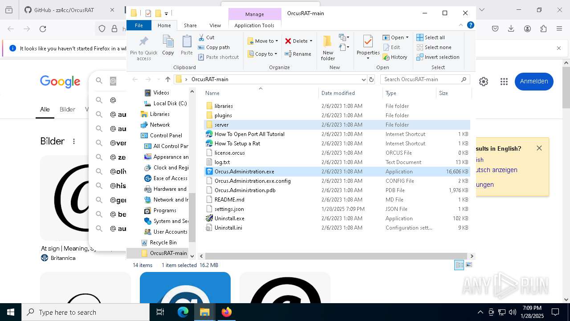Image resolution: width=570 pixels, height=321 pixels.
Task: Open Quick Access Toolbar customize dropdown
Action: tap(166, 13)
